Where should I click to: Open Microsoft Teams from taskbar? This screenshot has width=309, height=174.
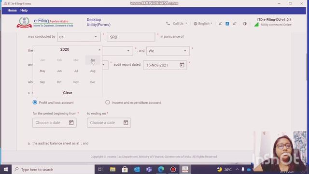(149, 170)
